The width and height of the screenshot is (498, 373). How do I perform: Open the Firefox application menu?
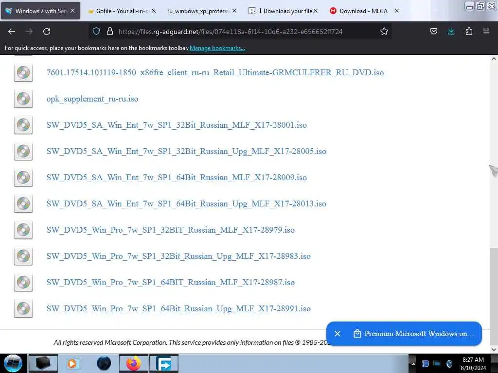[486, 31]
